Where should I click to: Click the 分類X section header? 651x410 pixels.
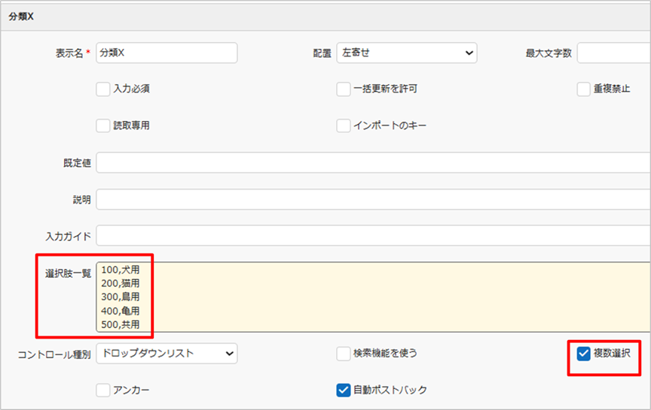point(24,15)
